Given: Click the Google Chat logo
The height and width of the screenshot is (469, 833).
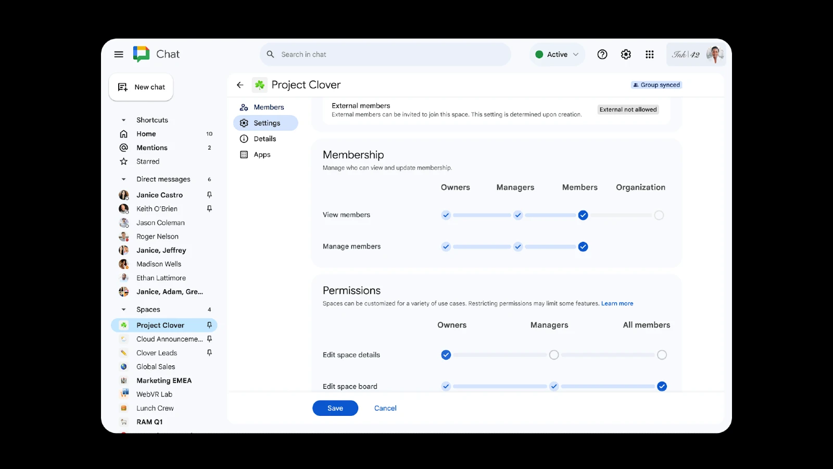Looking at the screenshot, I should (141, 54).
